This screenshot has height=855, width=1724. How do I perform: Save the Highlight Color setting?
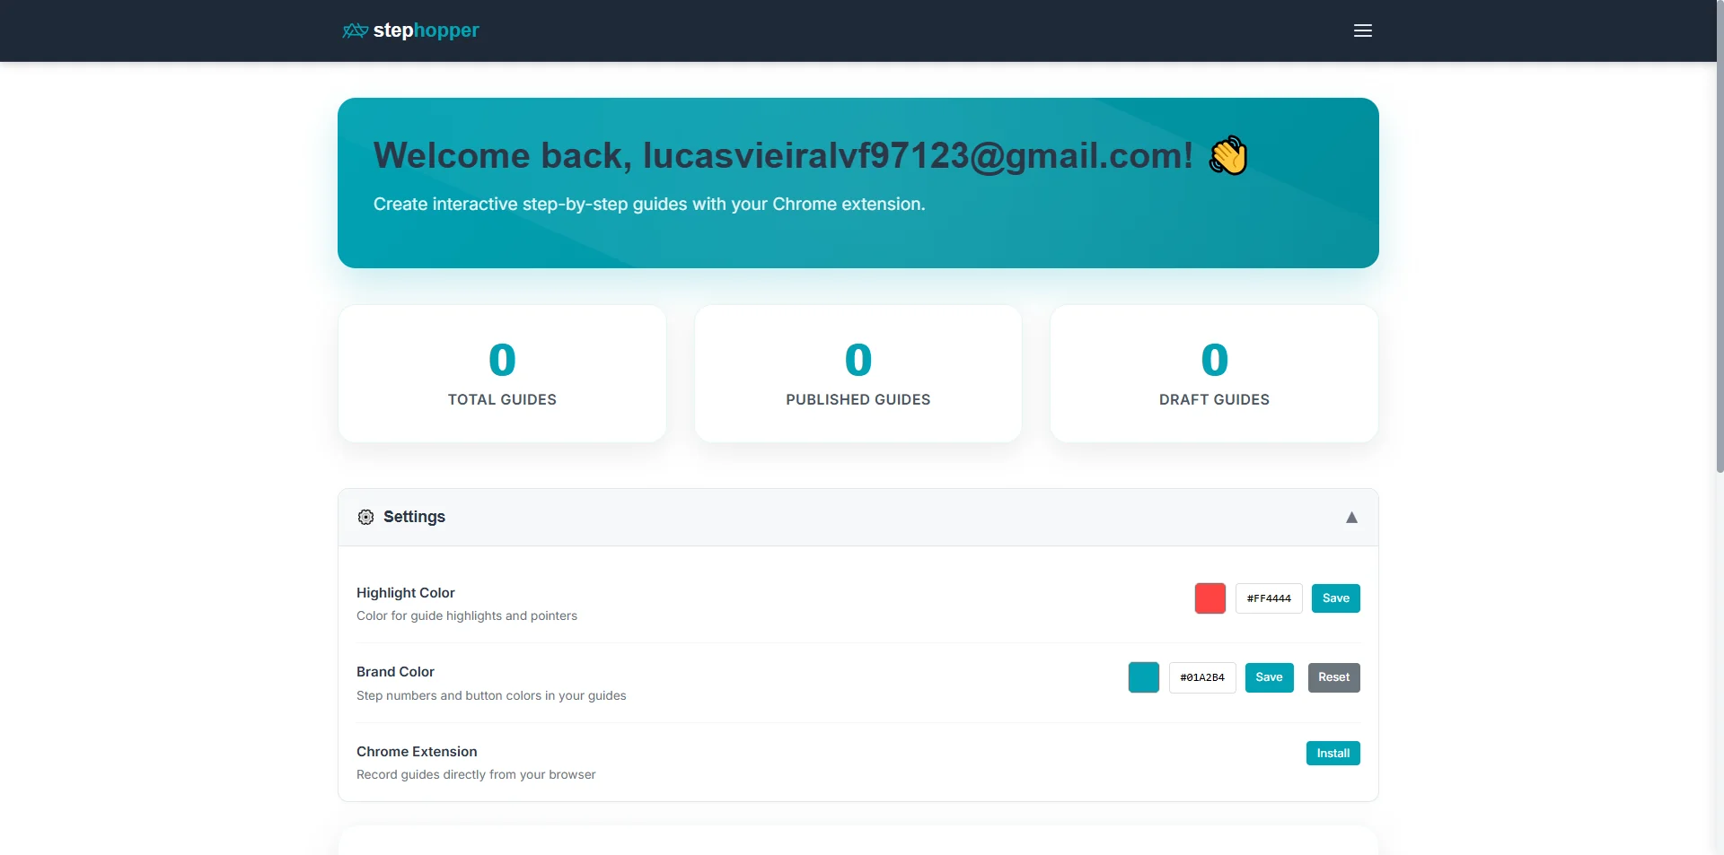(1335, 598)
